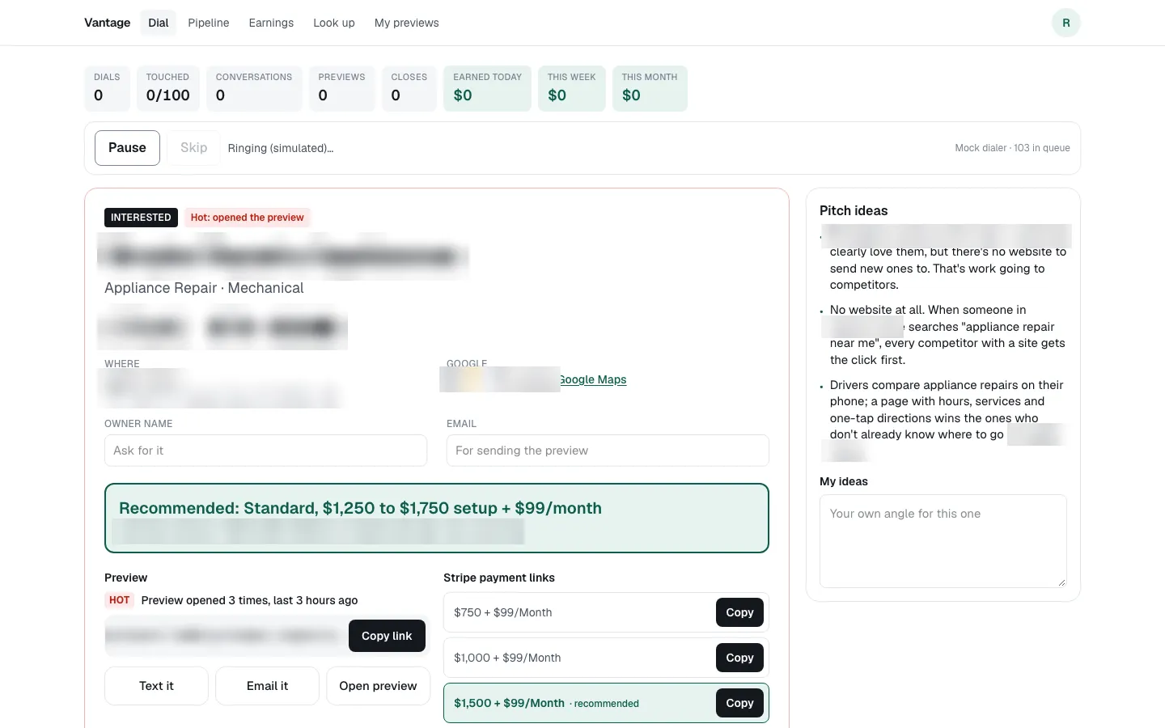
Task: Skip the current lead
Action: point(193,148)
